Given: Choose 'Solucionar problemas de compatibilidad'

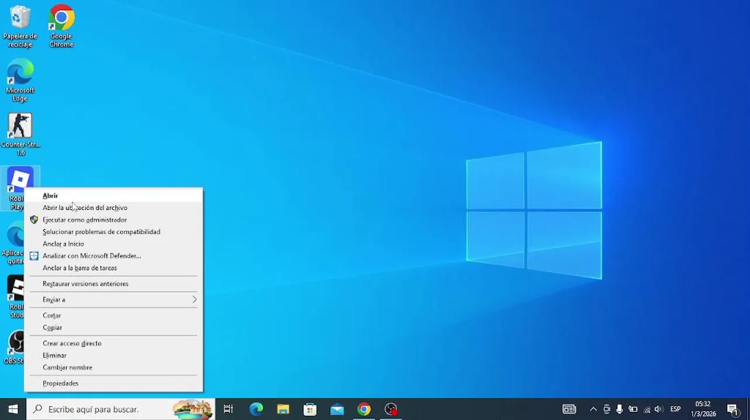Looking at the screenshot, I should [x=113, y=232].
